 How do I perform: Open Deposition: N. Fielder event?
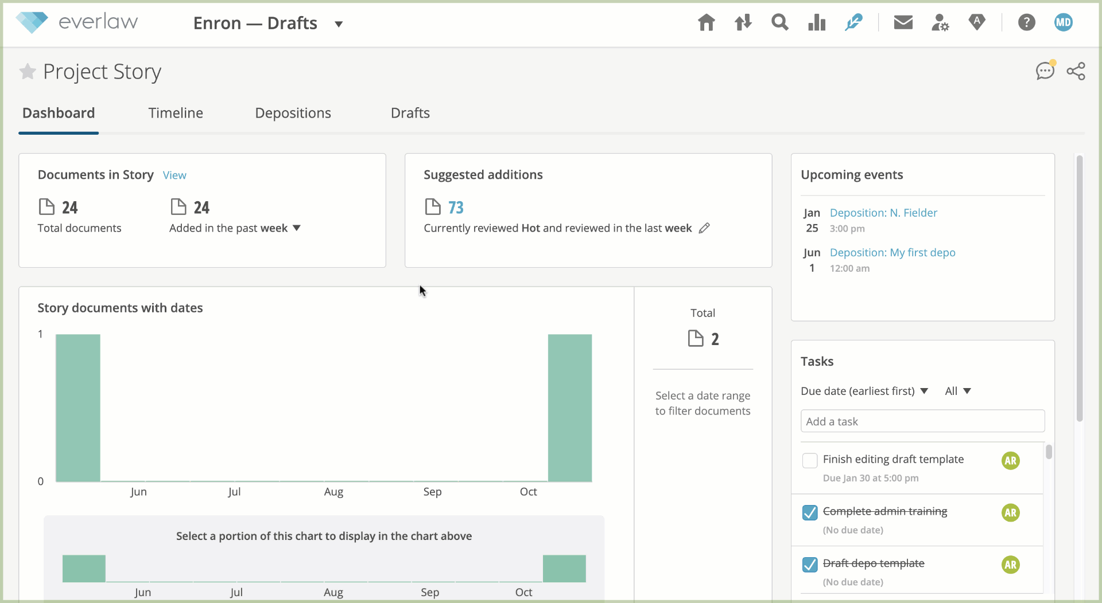click(883, 213)
